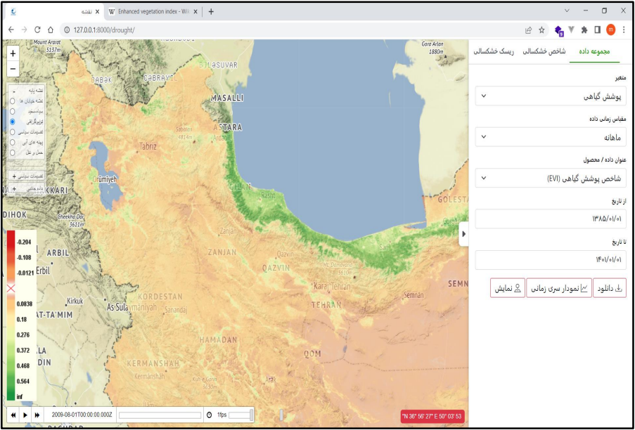Click the time position slider bar

pyautogui.click(x=160, y=415)
